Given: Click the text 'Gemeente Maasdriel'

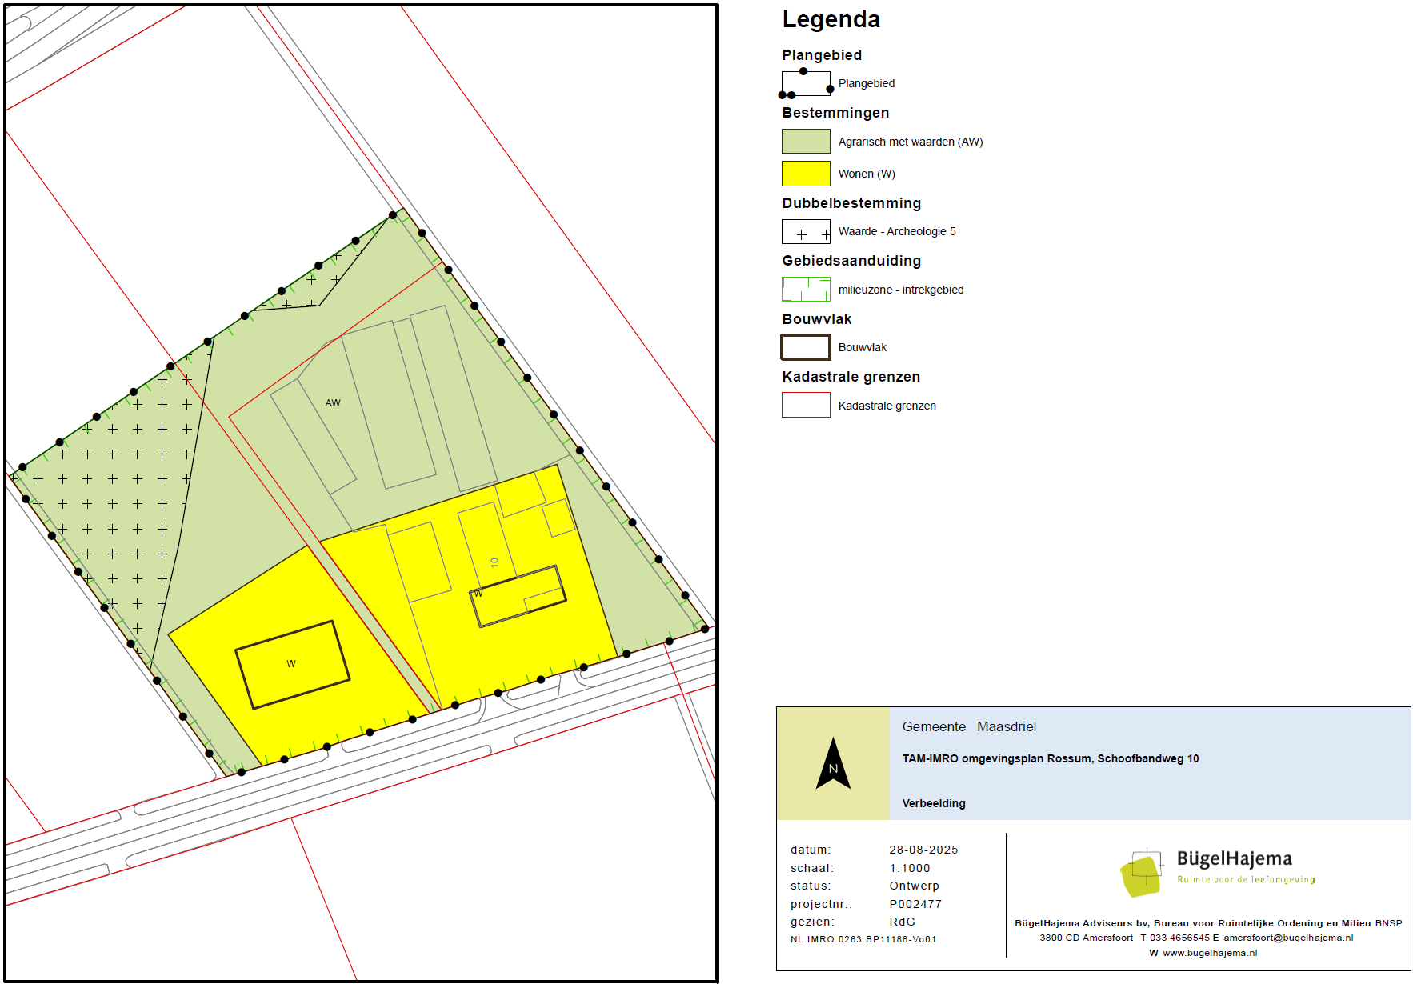Looking at the screenshot, I should [x=969, y=726].
